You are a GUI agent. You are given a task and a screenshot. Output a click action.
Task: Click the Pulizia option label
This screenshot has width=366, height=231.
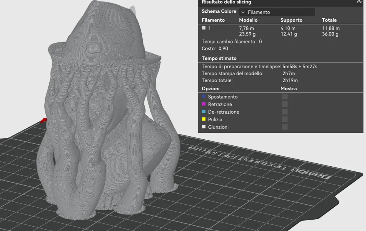pos(215,120)
